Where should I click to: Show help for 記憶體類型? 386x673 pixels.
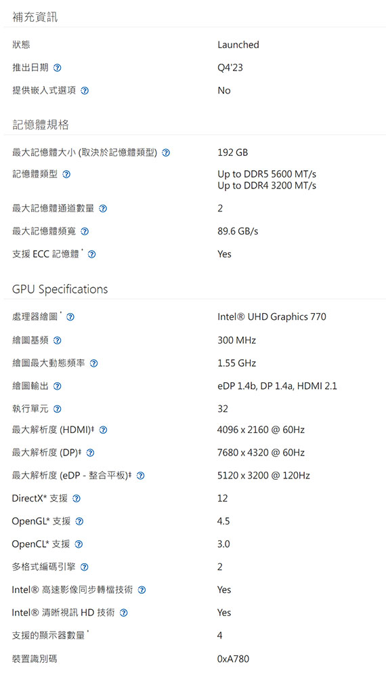pyautogui.click(x=66, y=174)
